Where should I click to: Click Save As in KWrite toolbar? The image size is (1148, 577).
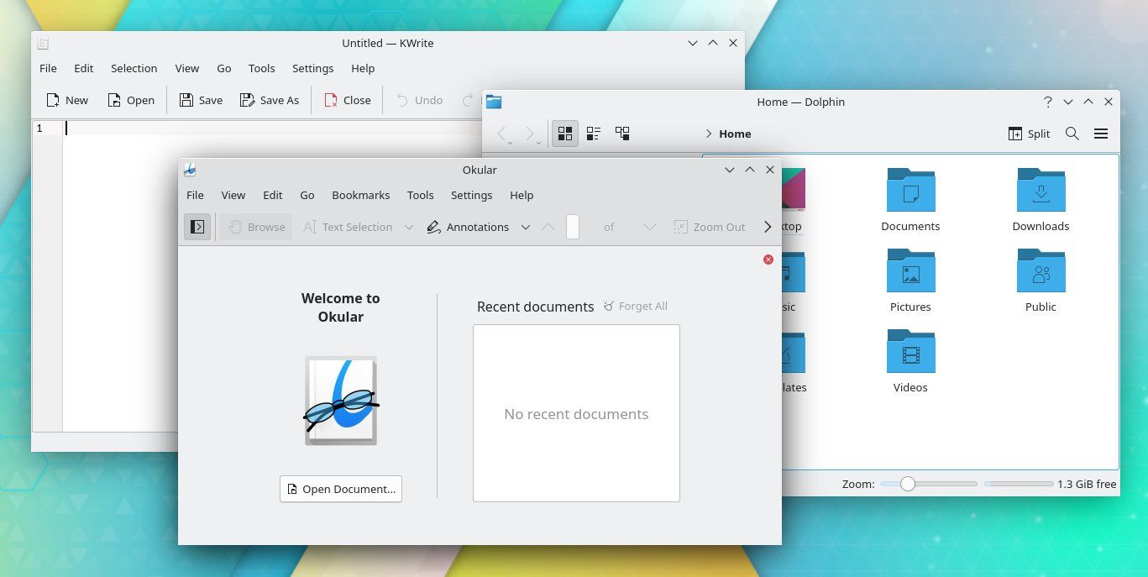[270, 100]
